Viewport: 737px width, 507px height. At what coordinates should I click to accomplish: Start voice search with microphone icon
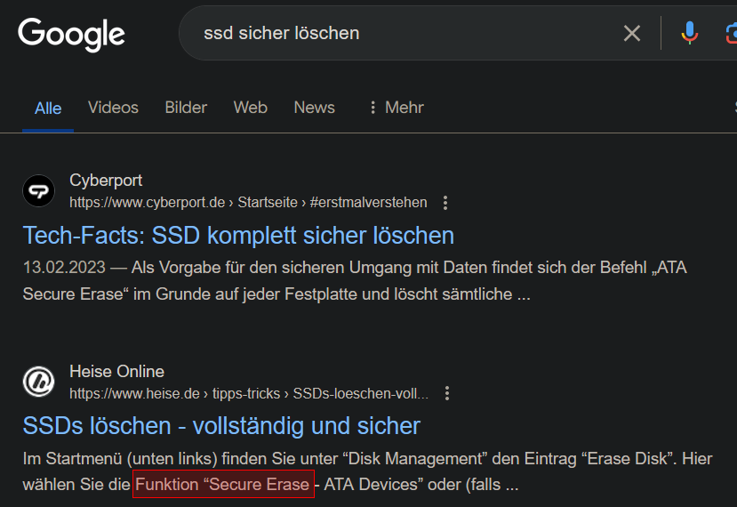[690, 33]
